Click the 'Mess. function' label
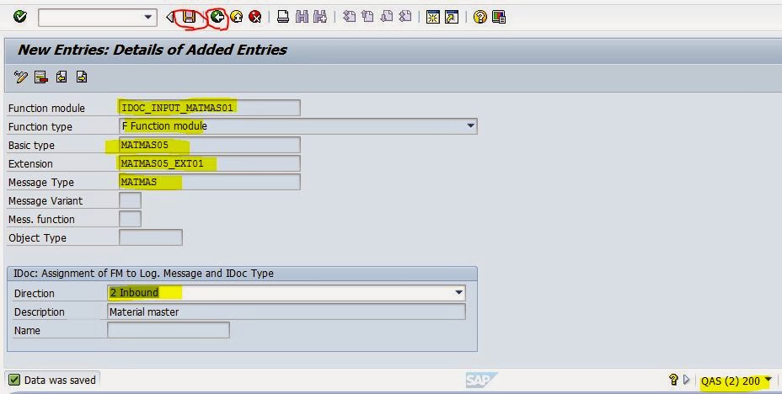This screenshot has height=394, width=782. (x=41, y=219)
